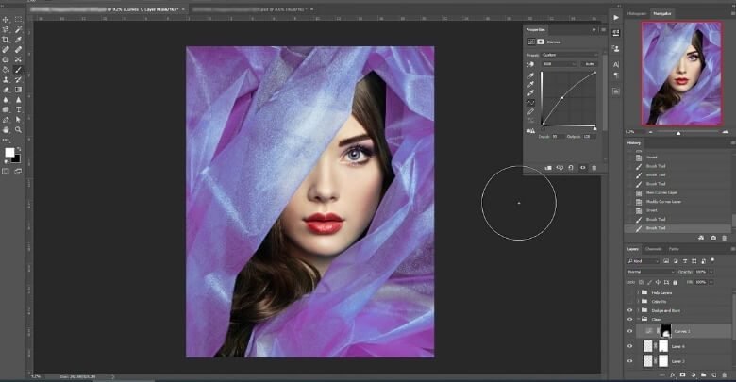Image resolution: width=736 pixels, height=382 pixels.
Task: Clip adjustment to layer below button
Action: click(548, 168)
